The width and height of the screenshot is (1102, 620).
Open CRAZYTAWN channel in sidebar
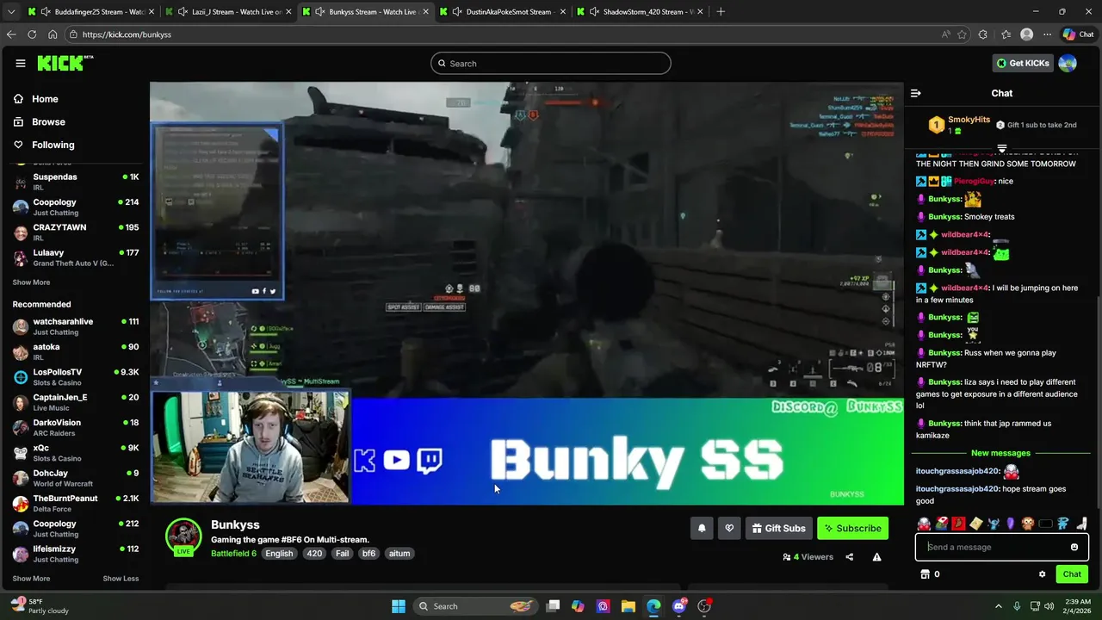coord(75,232)
